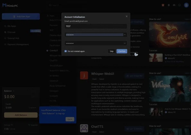
Task: Click the first highlighted password field
Action: 96,35
